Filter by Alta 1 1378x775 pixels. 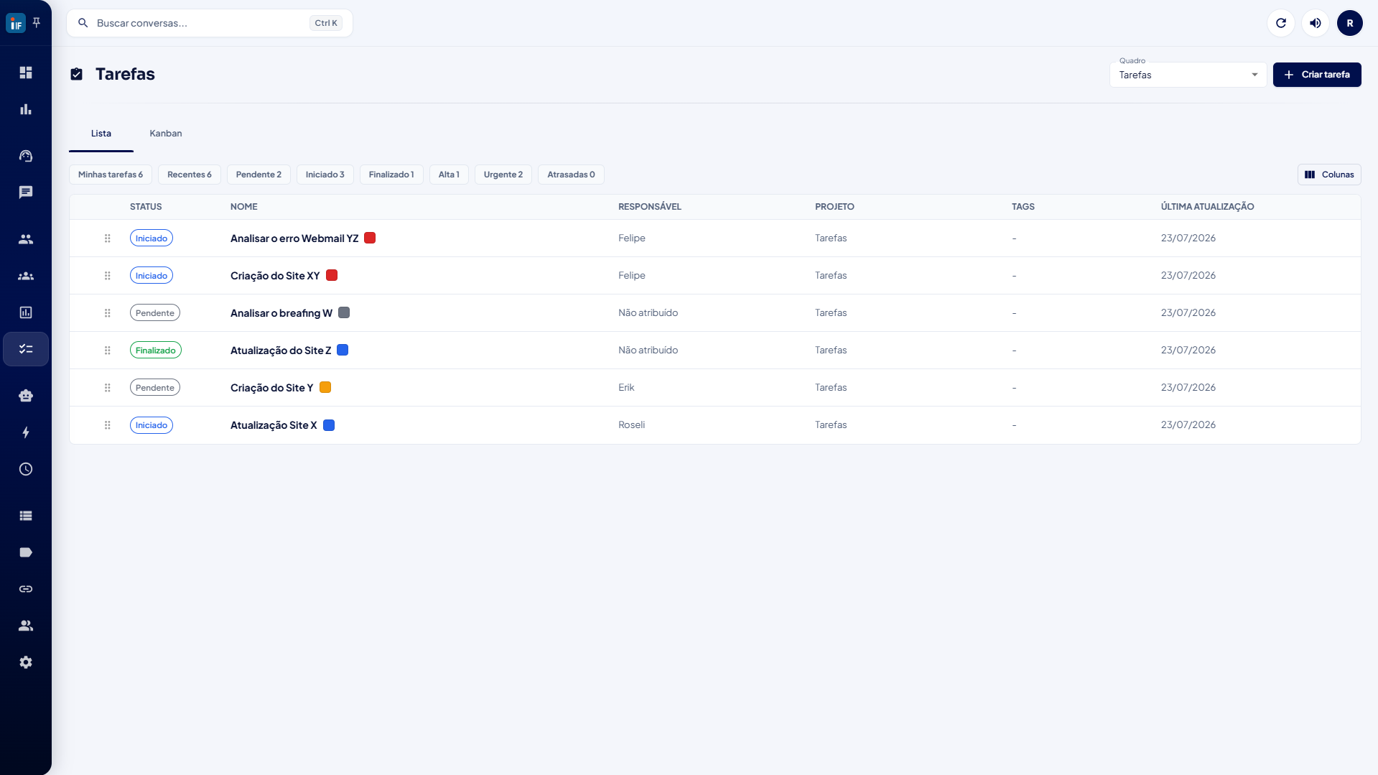pos(449,175)
